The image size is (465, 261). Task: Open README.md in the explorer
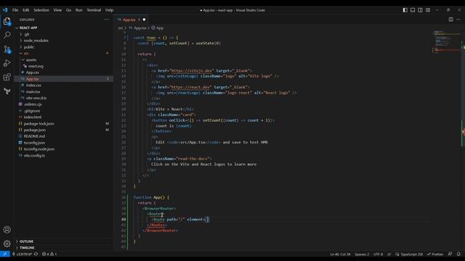click(34, 136)
